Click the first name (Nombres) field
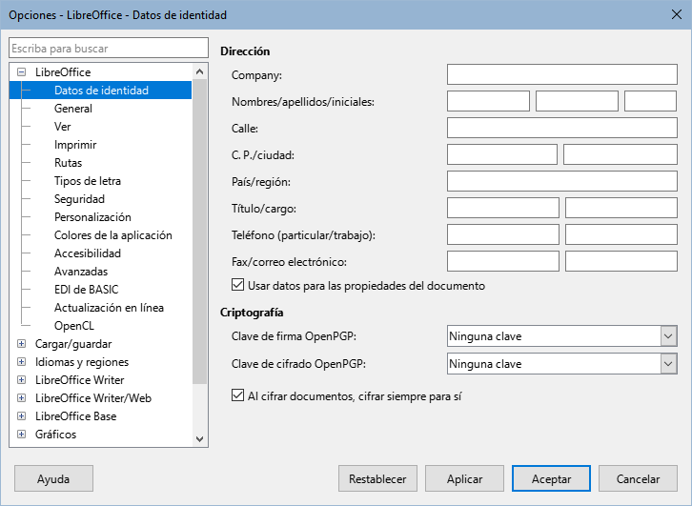 tap(488, 101)
